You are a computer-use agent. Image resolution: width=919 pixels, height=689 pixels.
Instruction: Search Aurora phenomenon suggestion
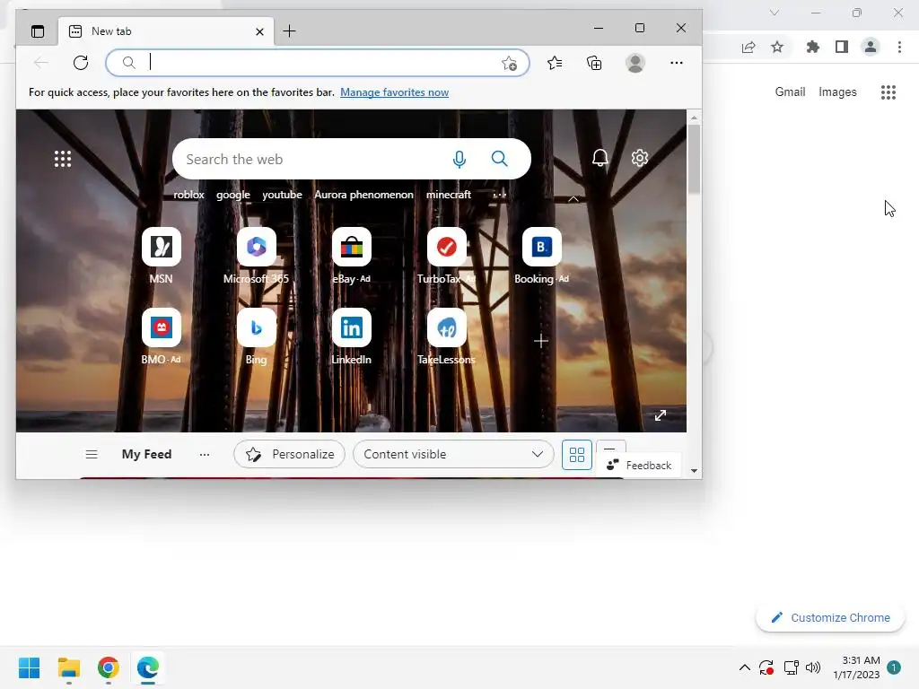364,195
